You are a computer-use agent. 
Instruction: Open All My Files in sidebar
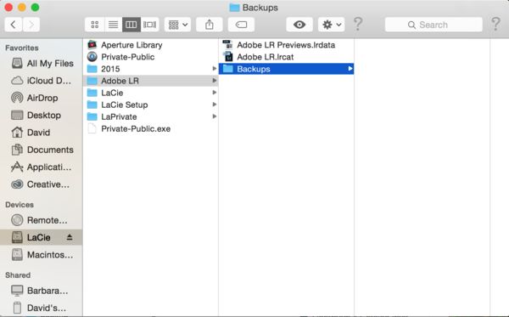(42, 64)
